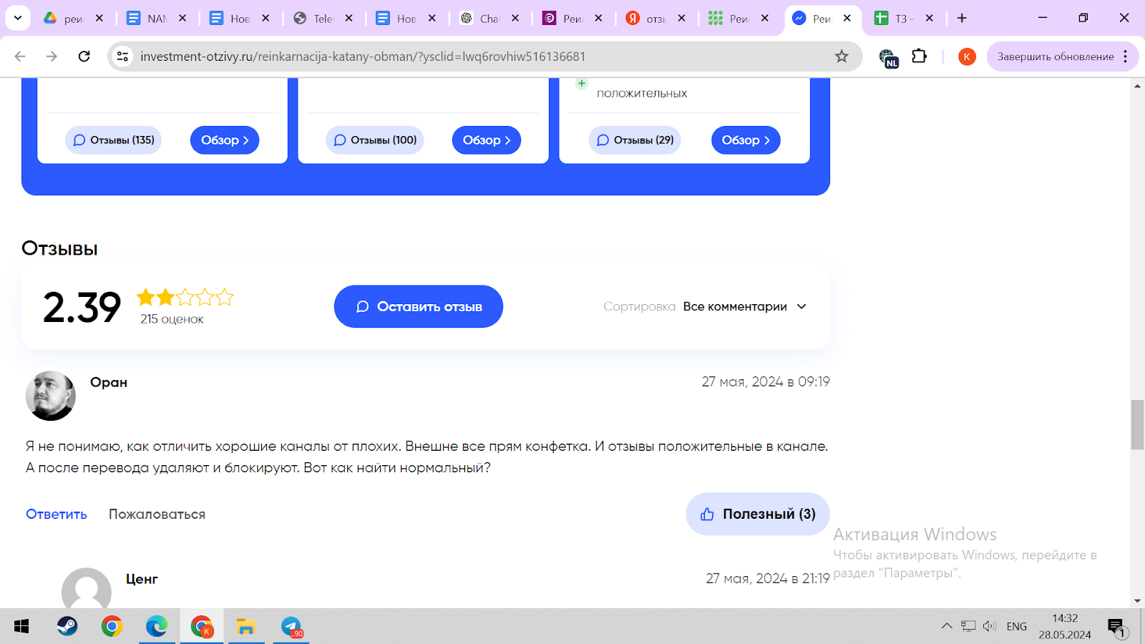
Task: Open Google Chrome from the taskbar
Action: tap(112, 627)
